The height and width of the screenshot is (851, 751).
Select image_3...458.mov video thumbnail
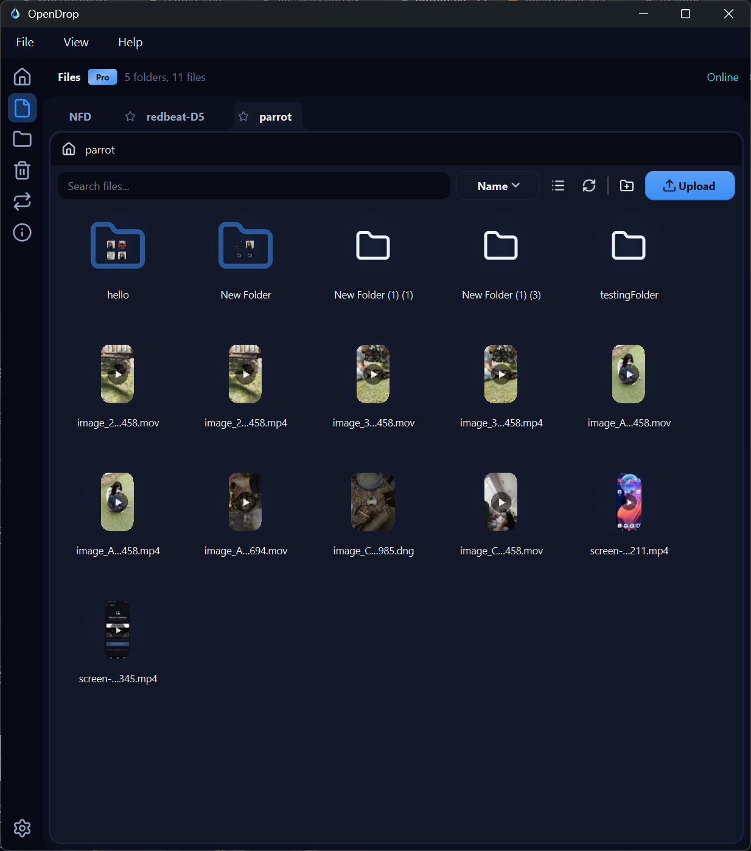pos(373,374)
